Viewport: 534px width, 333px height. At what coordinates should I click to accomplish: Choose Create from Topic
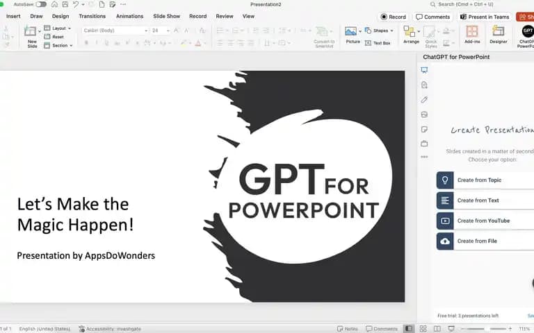click(485, 180)
